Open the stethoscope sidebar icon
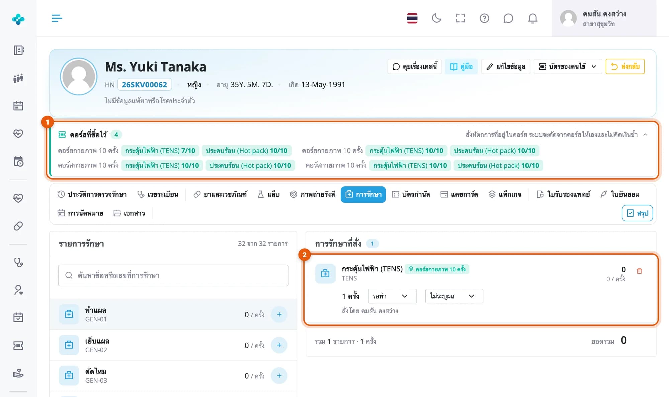Screen dimensions: 669x397 coord(18,262)
